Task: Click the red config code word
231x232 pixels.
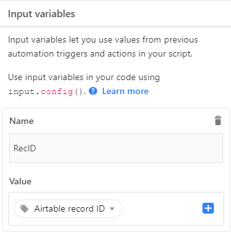Action: click(x=56, y=92)
